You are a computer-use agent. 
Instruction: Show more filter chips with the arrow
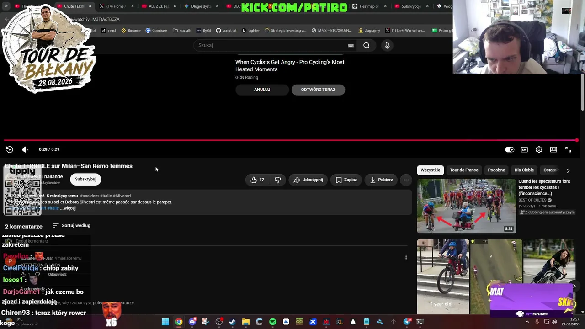tap(568, 170)
